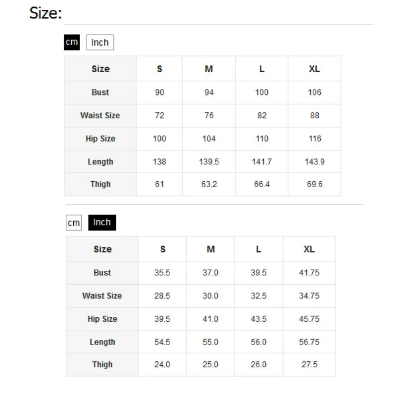Click the 41.75 bust value in inches
This screenshot has height=396, width=396.
click(x=309, y=273)
